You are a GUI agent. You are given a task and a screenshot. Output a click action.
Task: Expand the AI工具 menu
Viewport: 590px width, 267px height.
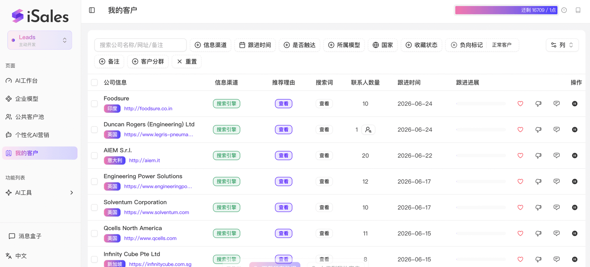tap(40, 193)
